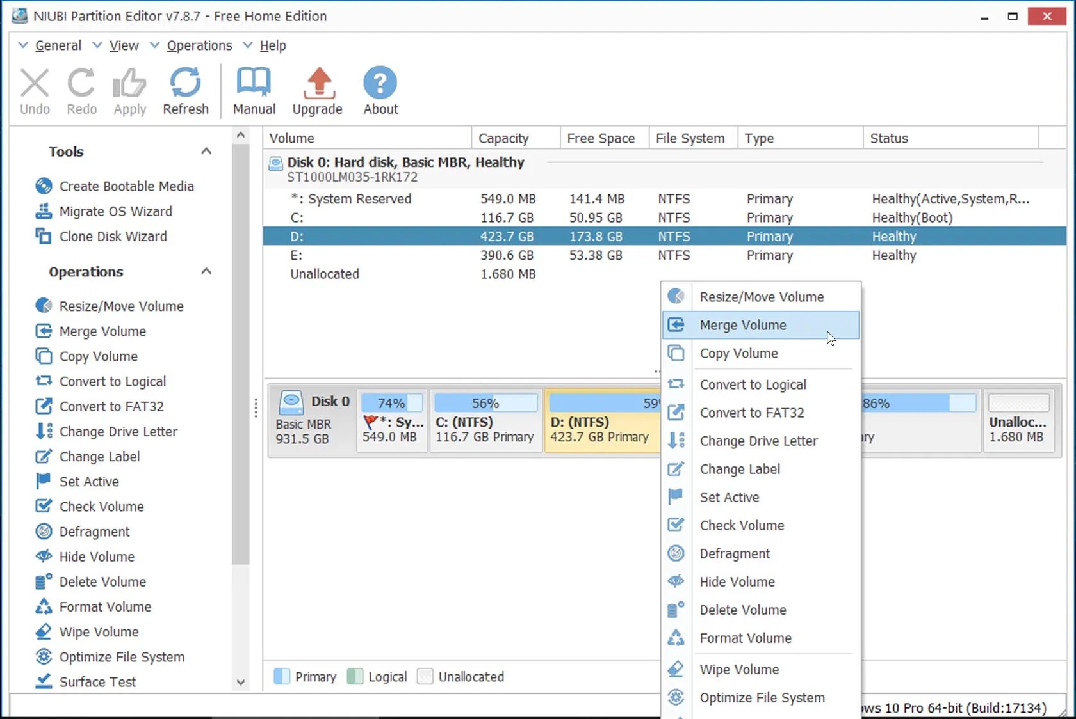This screenshot has width=1076, height=719.
Task: Click the Undo toolbar icon
Action: (x=35, y=90)
